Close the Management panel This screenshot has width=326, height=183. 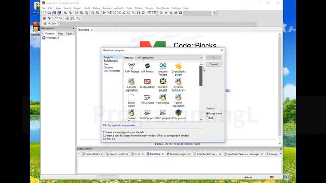tap(73, 28)
